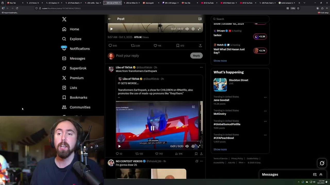Viewport: 330px width, 185px height.
Task: Expand the More footer menu
Action: [242, 163]
